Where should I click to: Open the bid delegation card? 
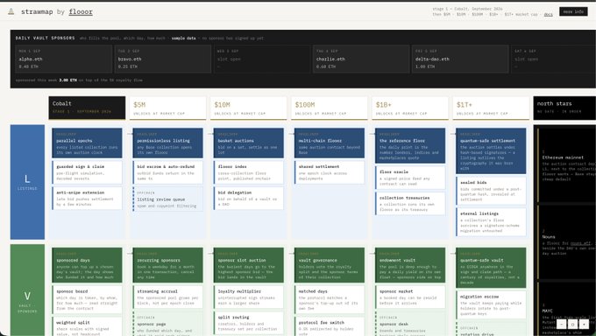click(x=249, y=198)
